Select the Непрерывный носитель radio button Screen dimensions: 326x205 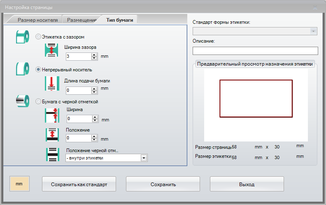coord(38,70)
